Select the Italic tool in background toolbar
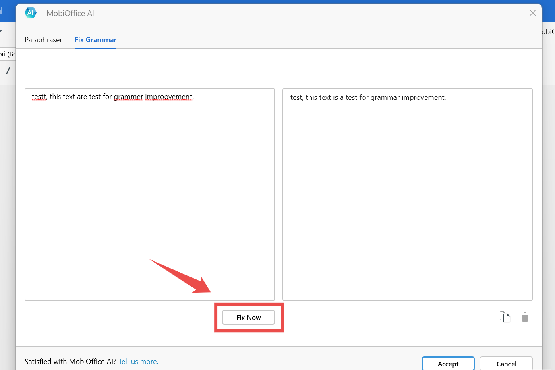This screenshot has width=555, height=370. coord(8,70)
